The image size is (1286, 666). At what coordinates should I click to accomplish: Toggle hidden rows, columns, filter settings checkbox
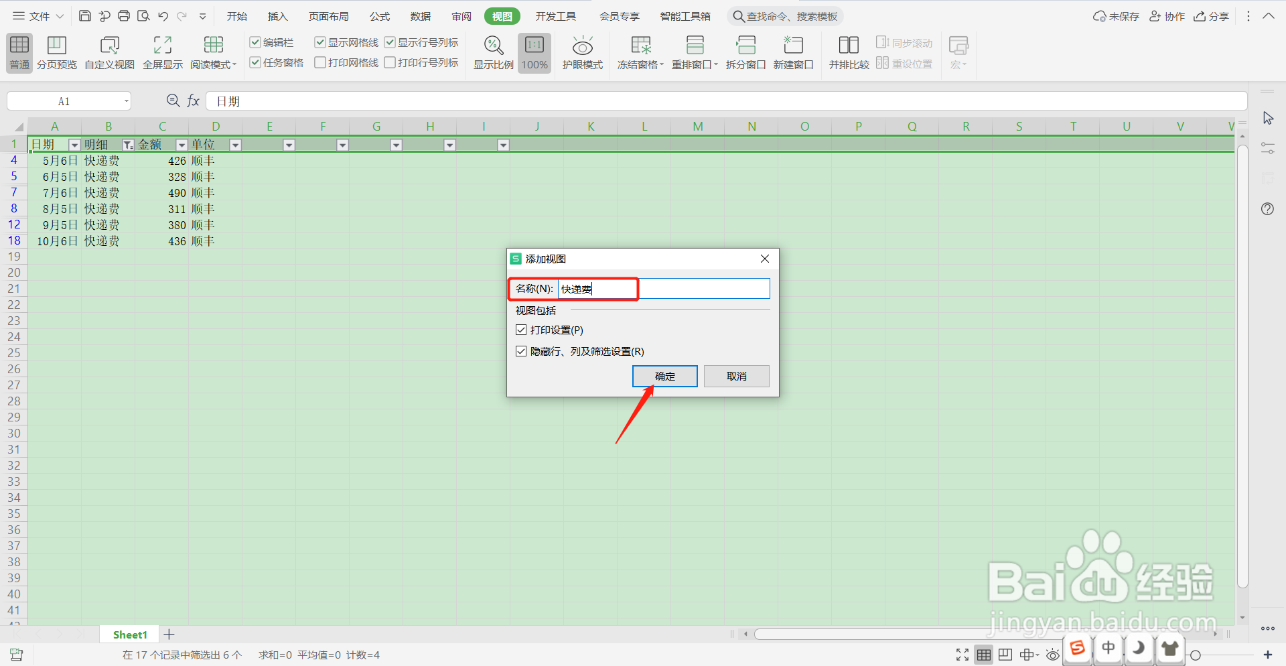(x=521, y=351)
